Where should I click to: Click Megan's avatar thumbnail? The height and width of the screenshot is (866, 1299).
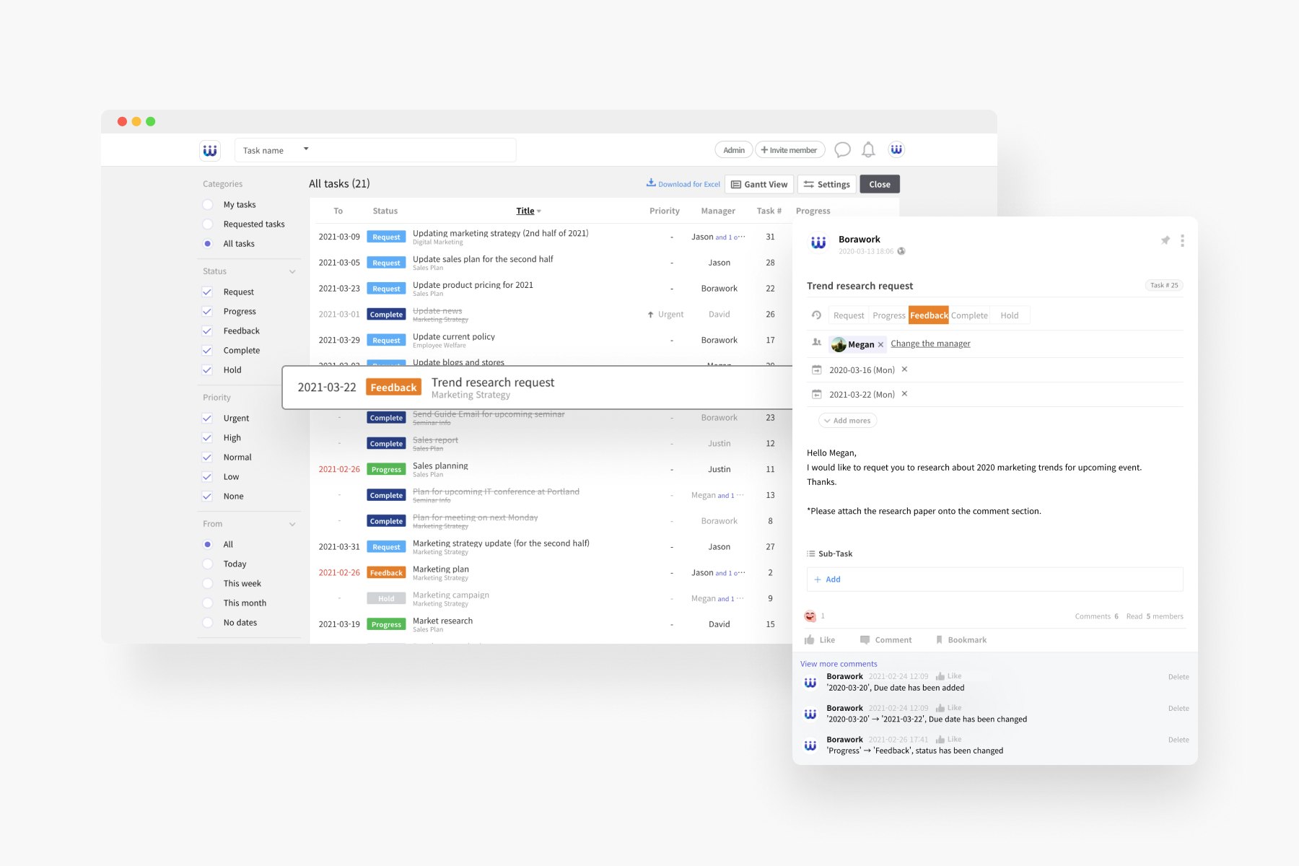(839, 344)
